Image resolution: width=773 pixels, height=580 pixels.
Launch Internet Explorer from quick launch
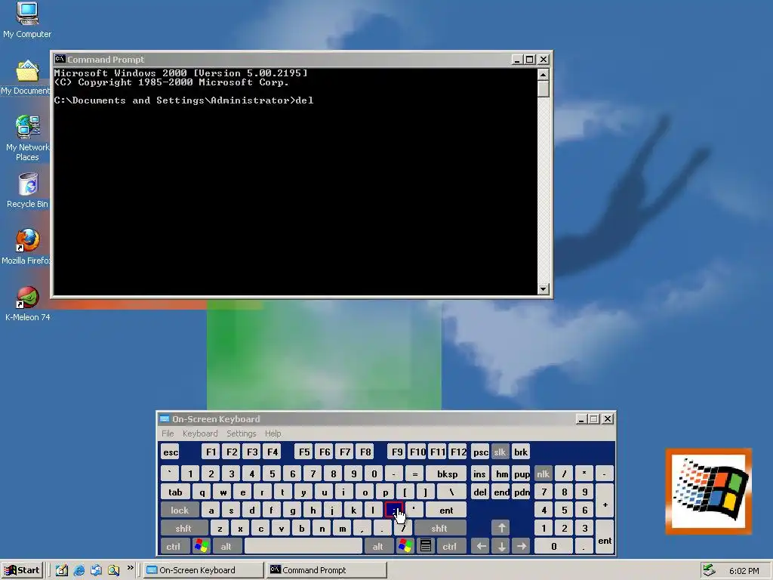79,570
